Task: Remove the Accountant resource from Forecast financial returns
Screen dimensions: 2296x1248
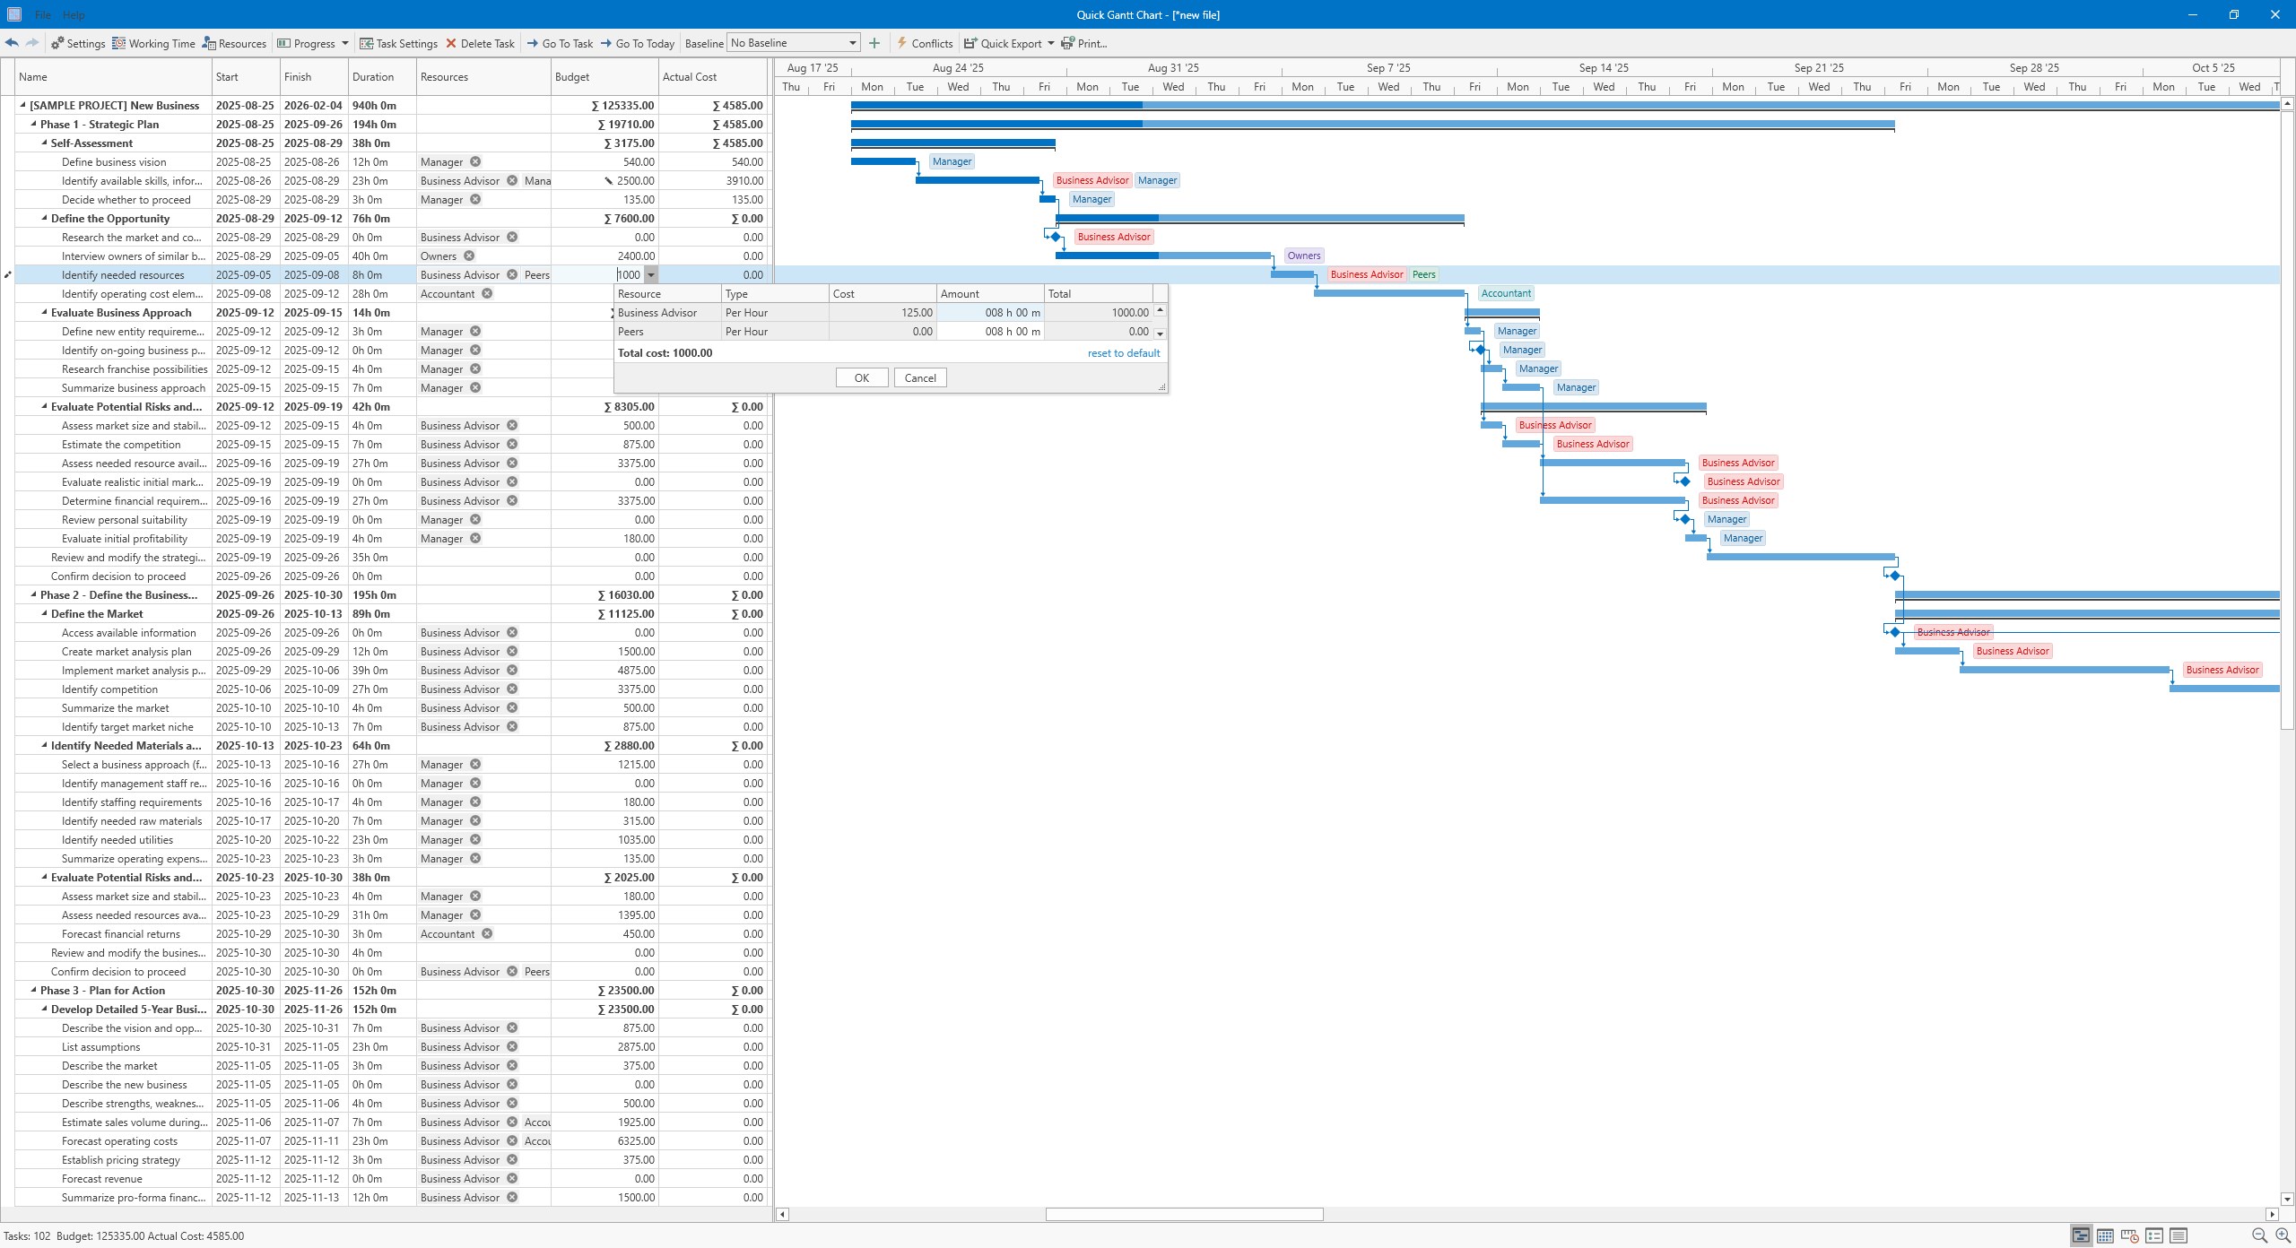Action: 485,933
